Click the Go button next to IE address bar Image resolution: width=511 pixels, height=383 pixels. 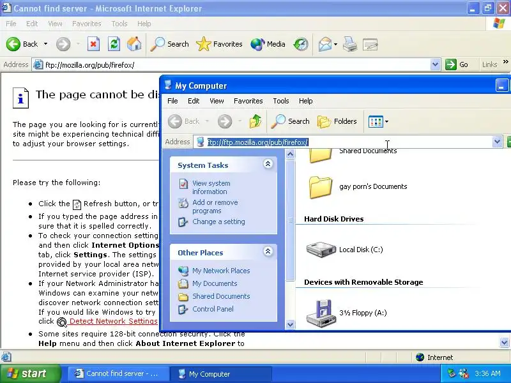tap(457, 64)
